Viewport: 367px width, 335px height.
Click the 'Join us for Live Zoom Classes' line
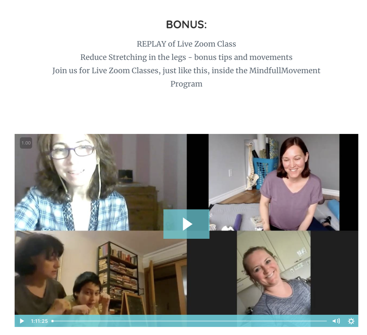point(186,70)
